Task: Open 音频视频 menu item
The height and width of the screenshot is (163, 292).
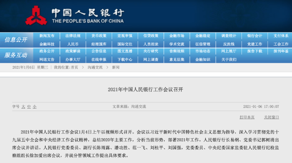Action: tap(177, 51)
